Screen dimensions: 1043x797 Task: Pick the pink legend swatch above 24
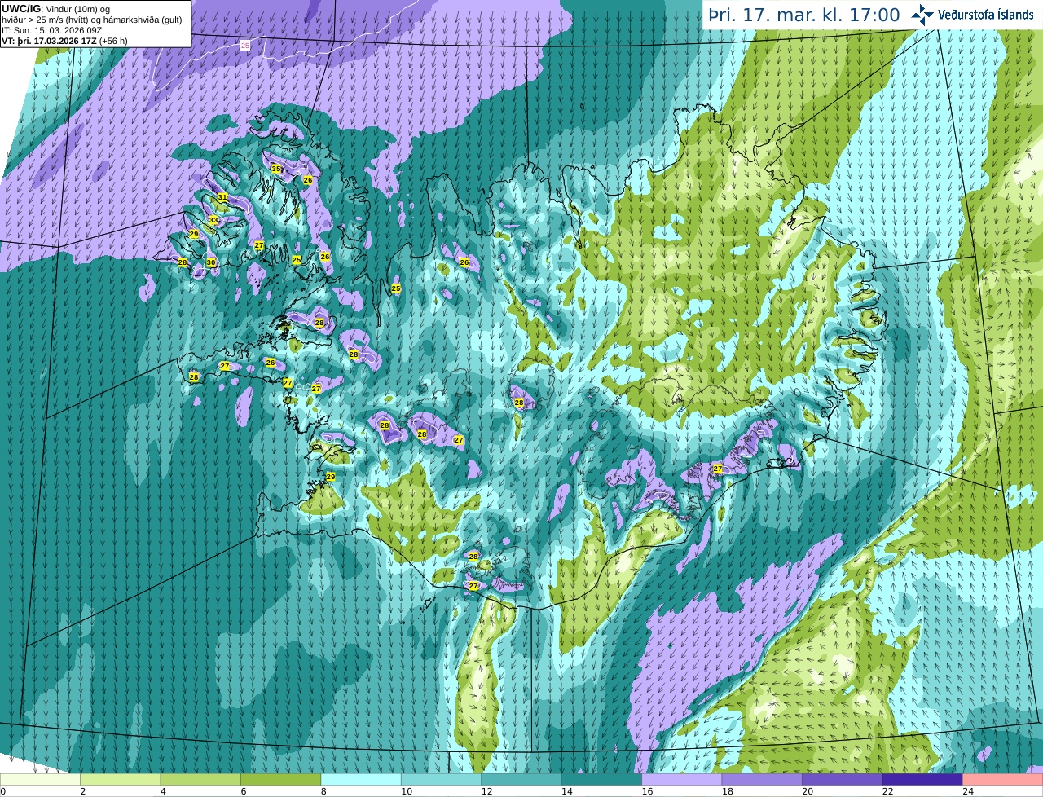click(1003, 779)
